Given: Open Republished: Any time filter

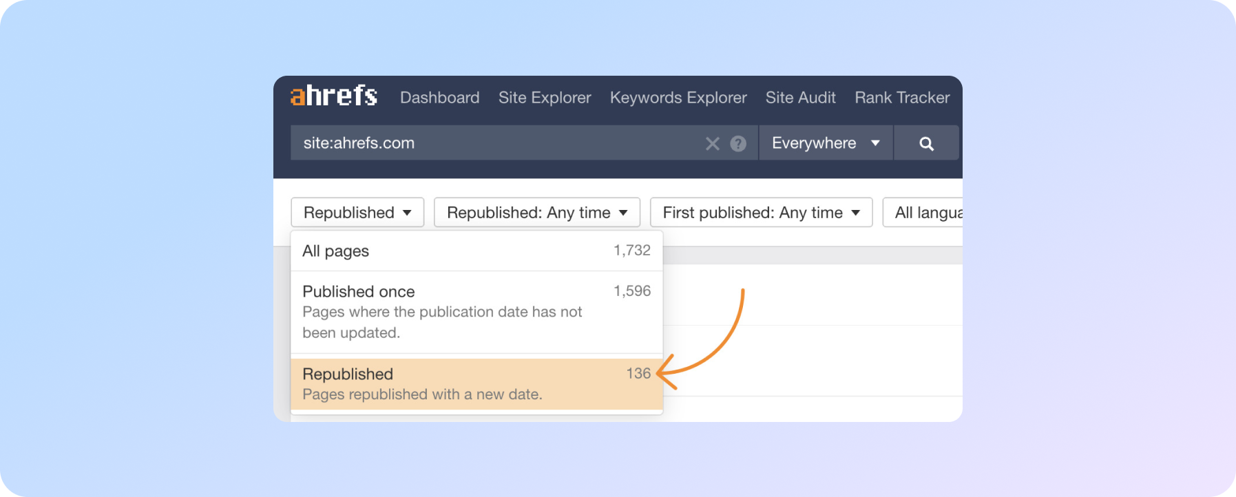Looking at the screenshot, I should pyautogui.click(x=537, y=212).
